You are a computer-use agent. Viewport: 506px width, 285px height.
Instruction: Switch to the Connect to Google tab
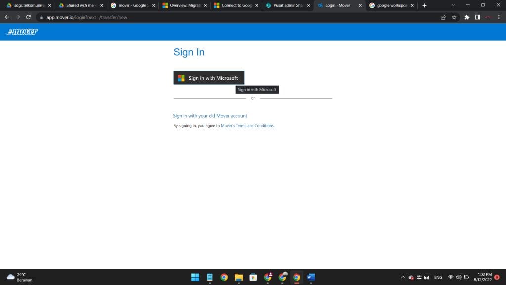(x=236, y=5)
